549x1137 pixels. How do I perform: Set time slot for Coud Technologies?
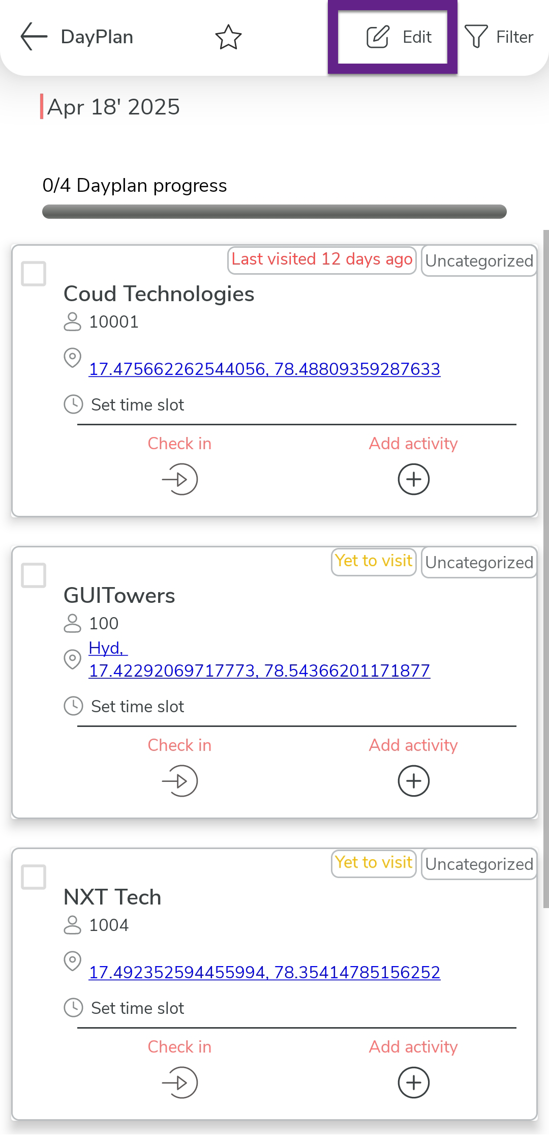tap(137, 405)
